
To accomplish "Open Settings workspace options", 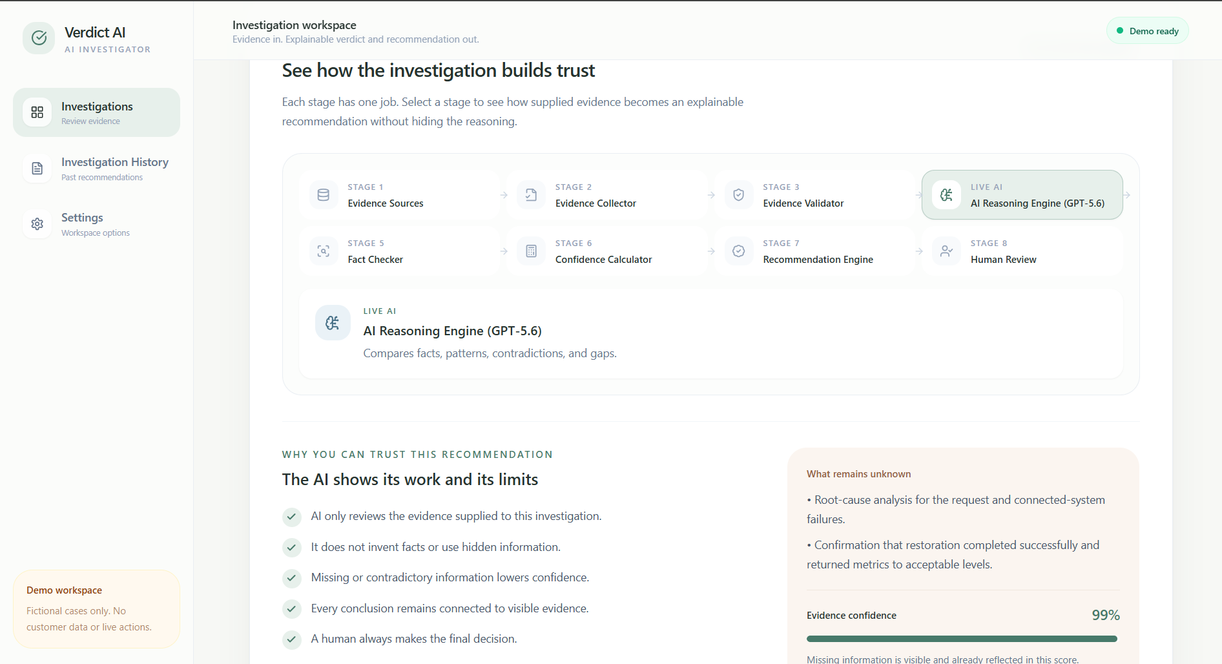I will point(96,224).
